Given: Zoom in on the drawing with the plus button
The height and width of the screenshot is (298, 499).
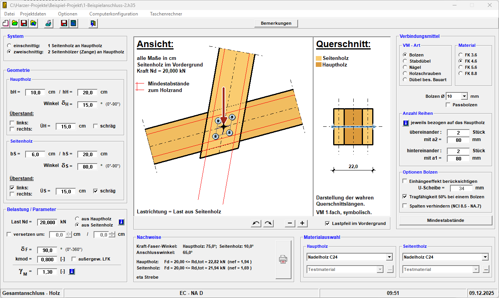Looking at the screenshot, I should (302, 223).
